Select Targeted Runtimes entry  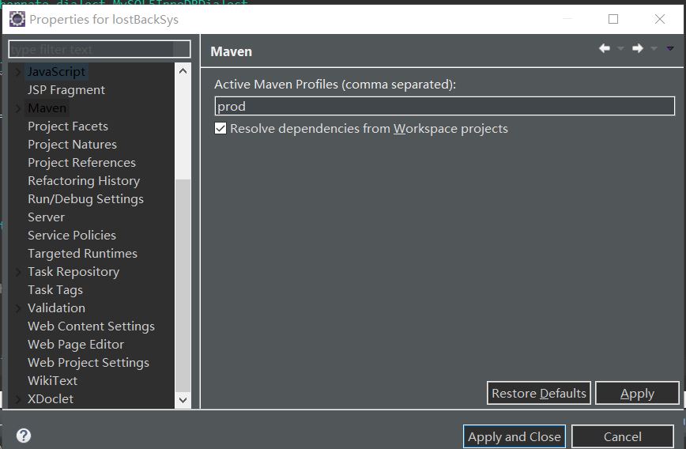[82, 254]
